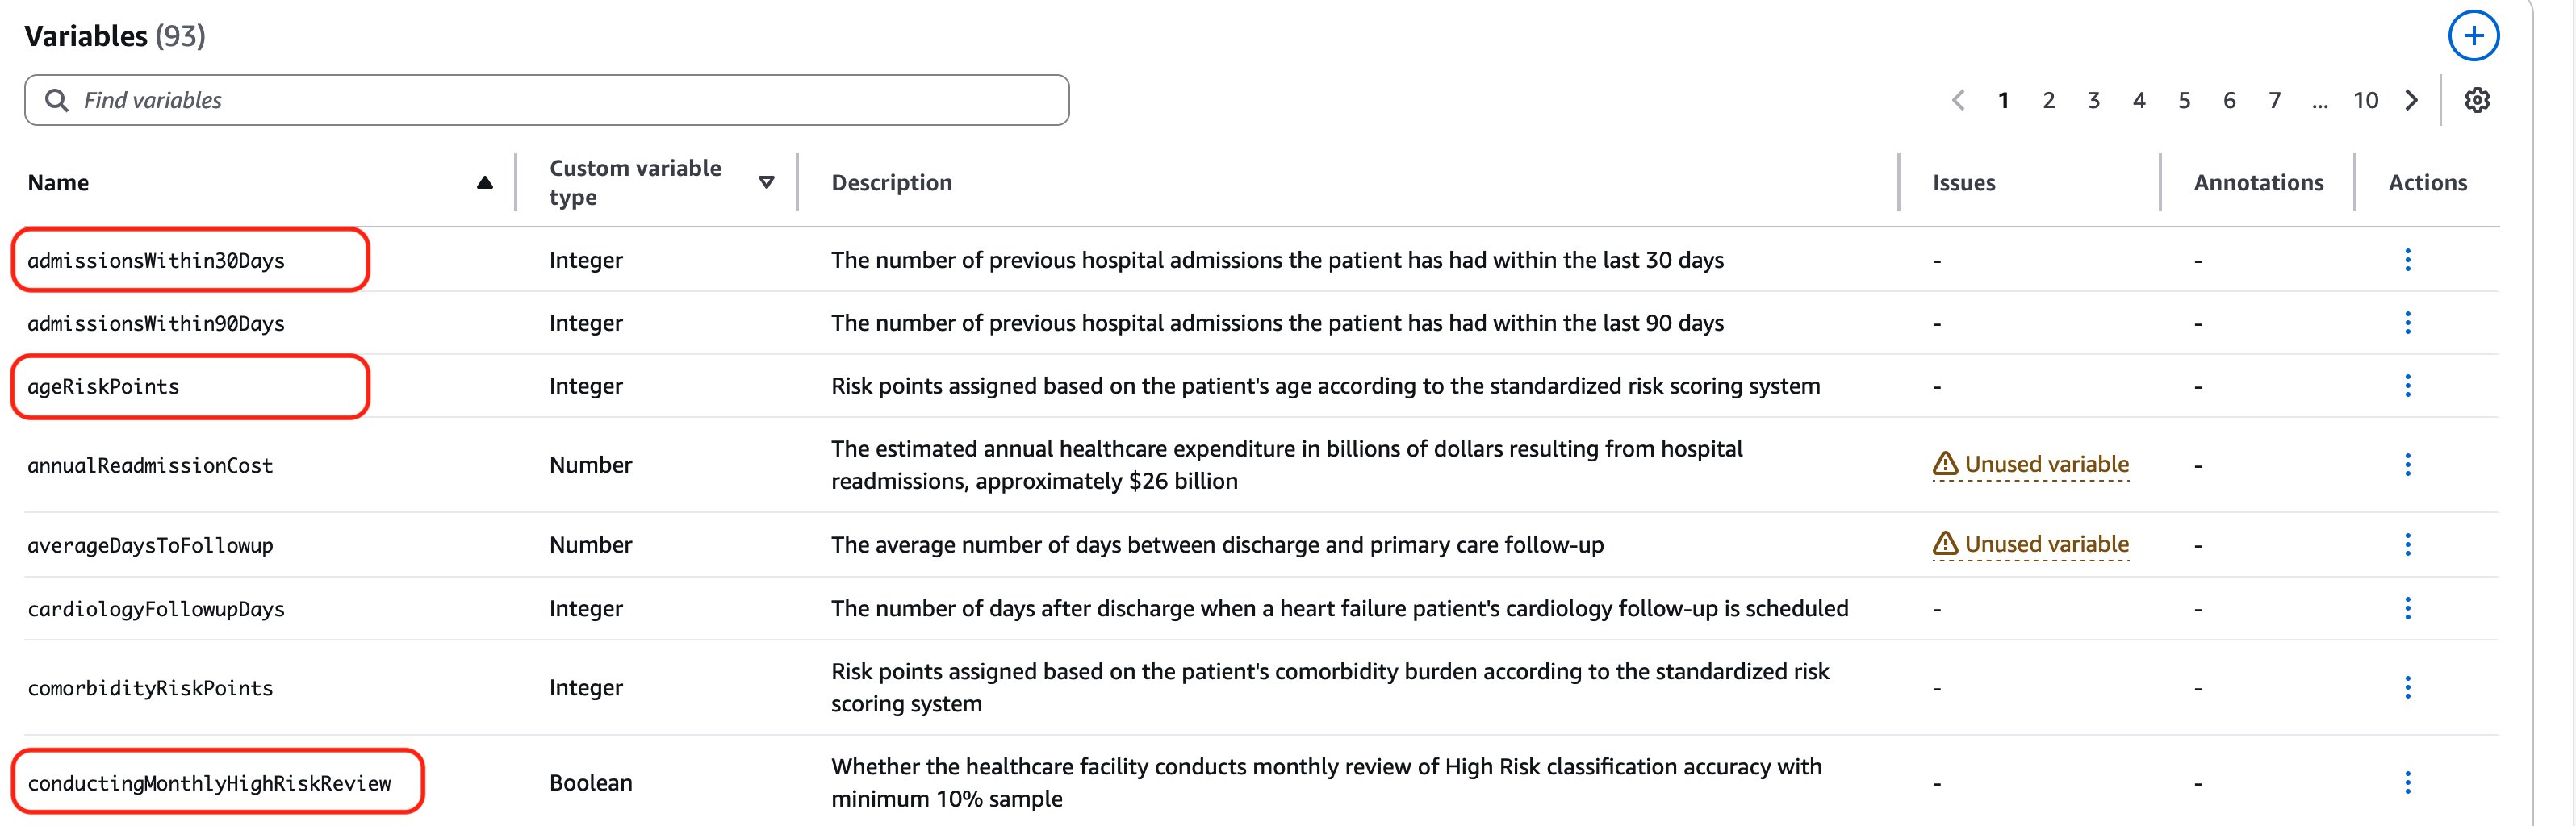Focus the Find variables search field

coord(560,100)
